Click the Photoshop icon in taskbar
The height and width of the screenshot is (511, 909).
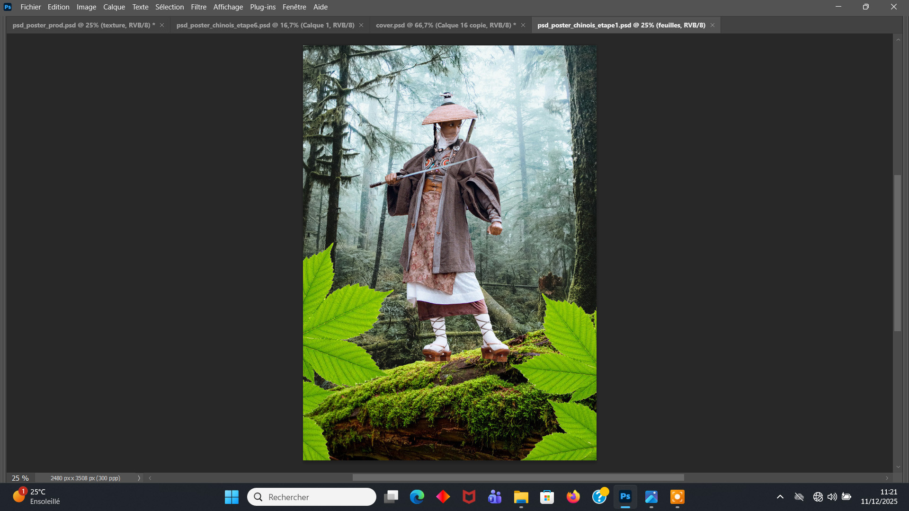tap(625, 497)
